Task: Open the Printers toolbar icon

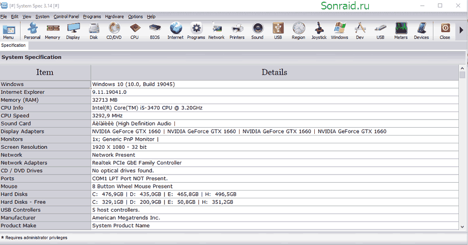Action: tap(237, 31)
